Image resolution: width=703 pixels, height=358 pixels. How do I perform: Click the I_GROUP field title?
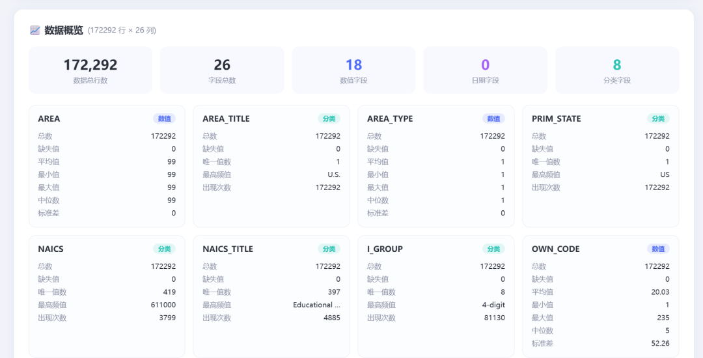[385, 249]
